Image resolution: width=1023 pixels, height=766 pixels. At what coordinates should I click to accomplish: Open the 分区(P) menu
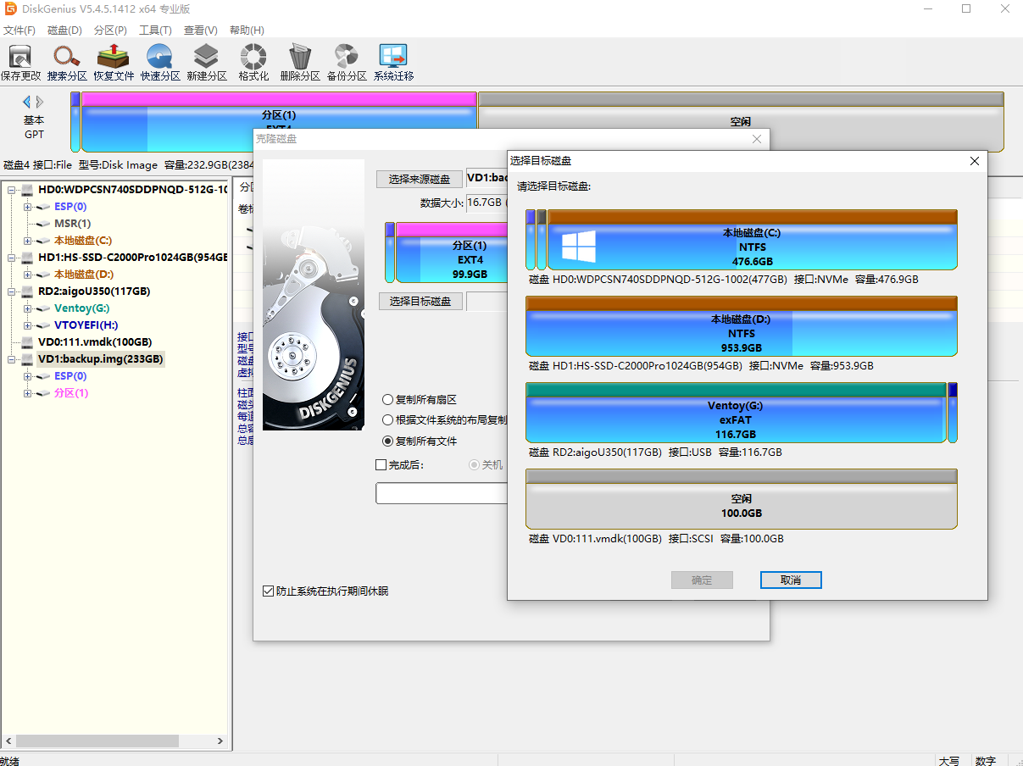pos(110,30)
